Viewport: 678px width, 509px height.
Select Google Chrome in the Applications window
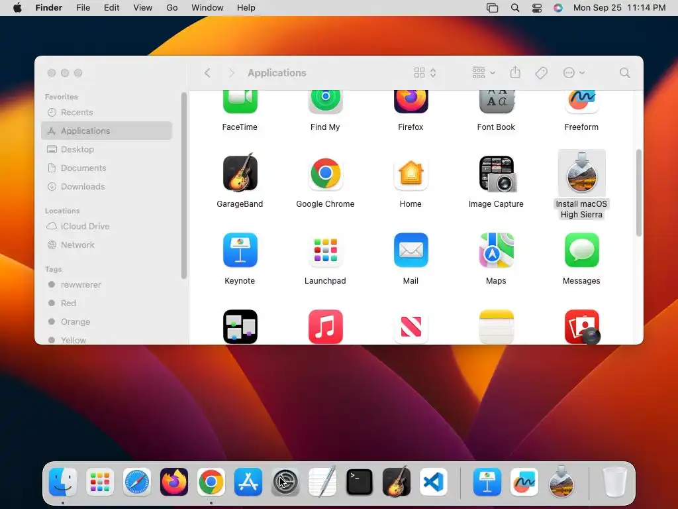(325, 173)
